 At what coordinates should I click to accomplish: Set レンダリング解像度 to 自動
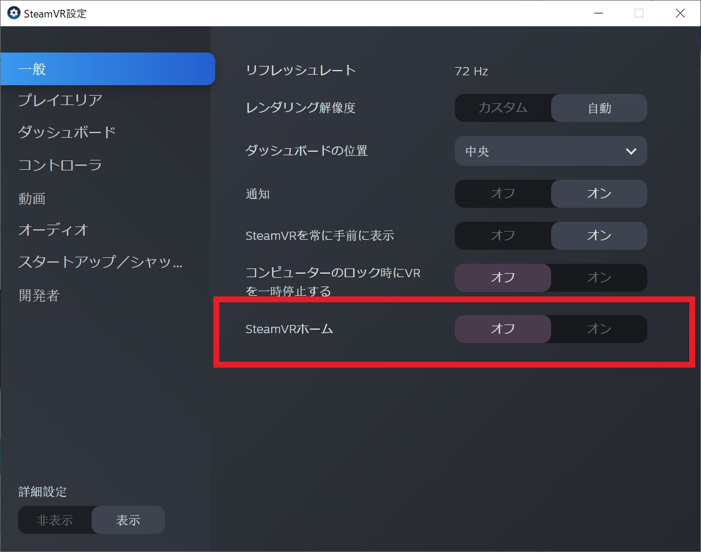pos(599,108)
